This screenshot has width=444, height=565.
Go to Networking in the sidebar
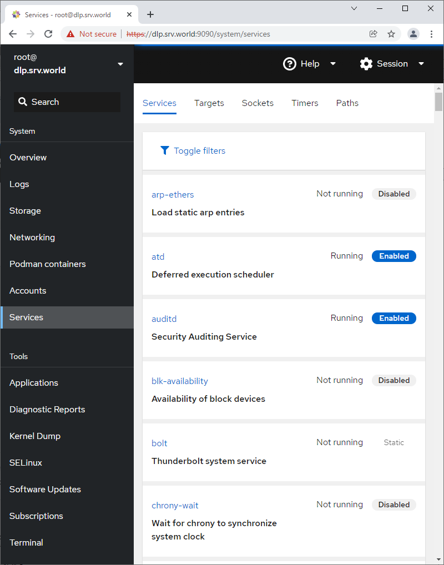[x=32, y=238]
